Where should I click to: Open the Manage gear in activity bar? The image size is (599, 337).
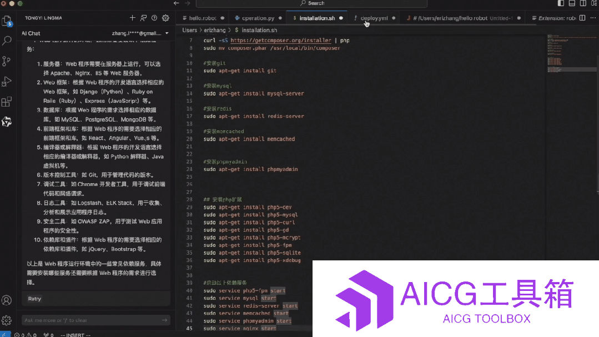coord(7,320)
